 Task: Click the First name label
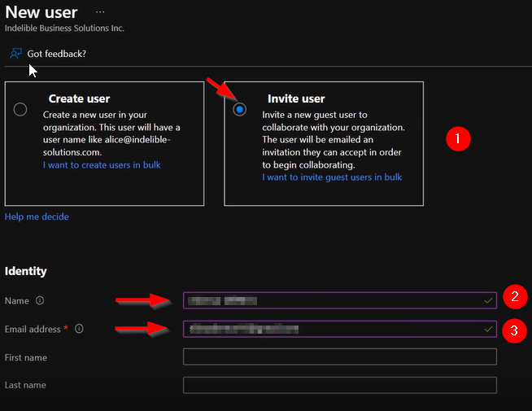(x=26, y=357)
